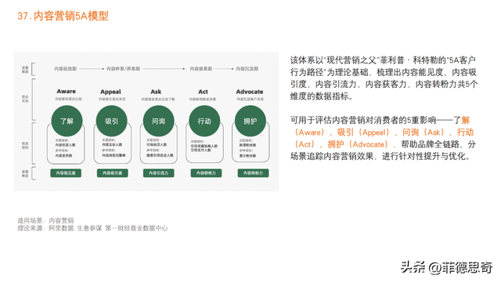Image resolution: width=501 pixels, height=282 pixels.
Task: Select the green '吸引' circle
Action: [x=112, y=121]
